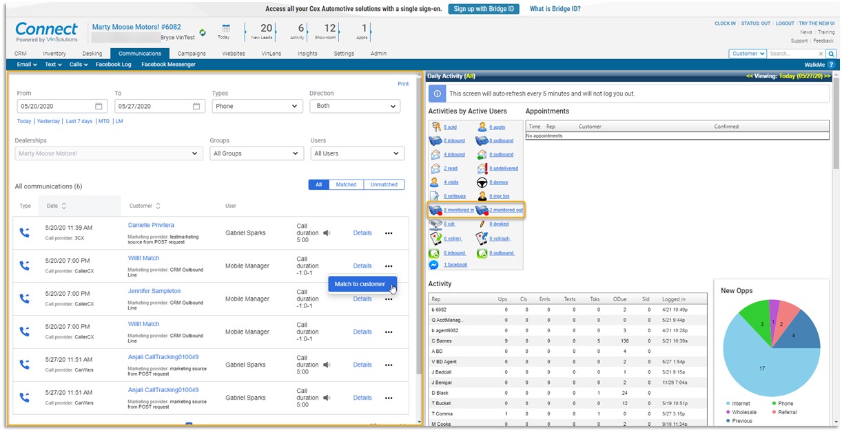Click the magnifier search icon in the header
The height and width of the screenshot is (432, 842).
(x=831, y=54)
